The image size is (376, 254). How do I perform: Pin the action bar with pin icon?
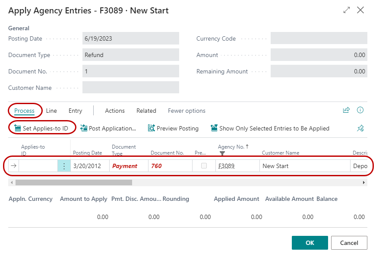pyautogui.click(x=360, y=128)
